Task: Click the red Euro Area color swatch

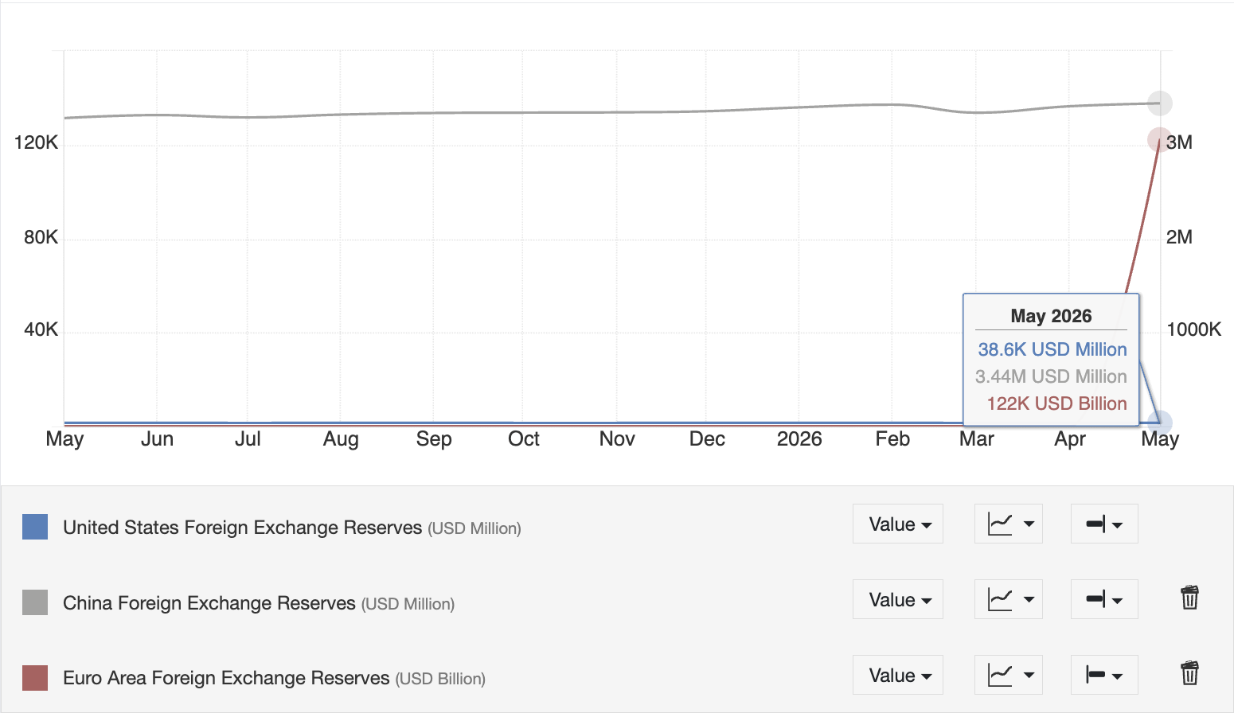Action: (x=35, y=678)
